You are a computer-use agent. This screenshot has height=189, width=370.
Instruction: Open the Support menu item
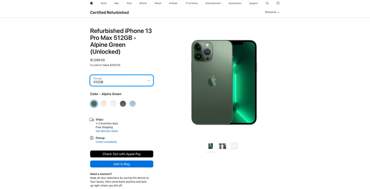253,3
